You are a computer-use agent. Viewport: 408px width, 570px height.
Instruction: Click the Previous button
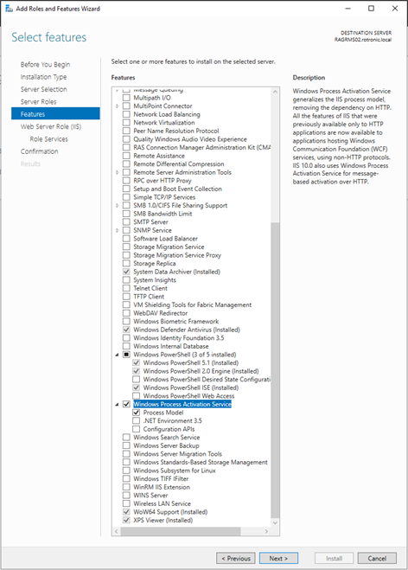coord(235,559)
